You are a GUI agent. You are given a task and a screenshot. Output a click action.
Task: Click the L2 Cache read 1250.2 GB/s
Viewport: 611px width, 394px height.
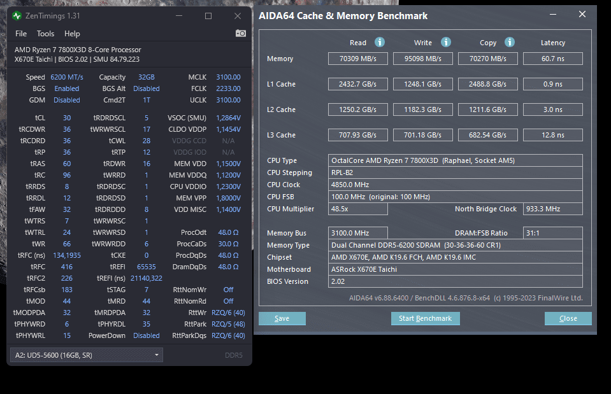coord(357,109)
